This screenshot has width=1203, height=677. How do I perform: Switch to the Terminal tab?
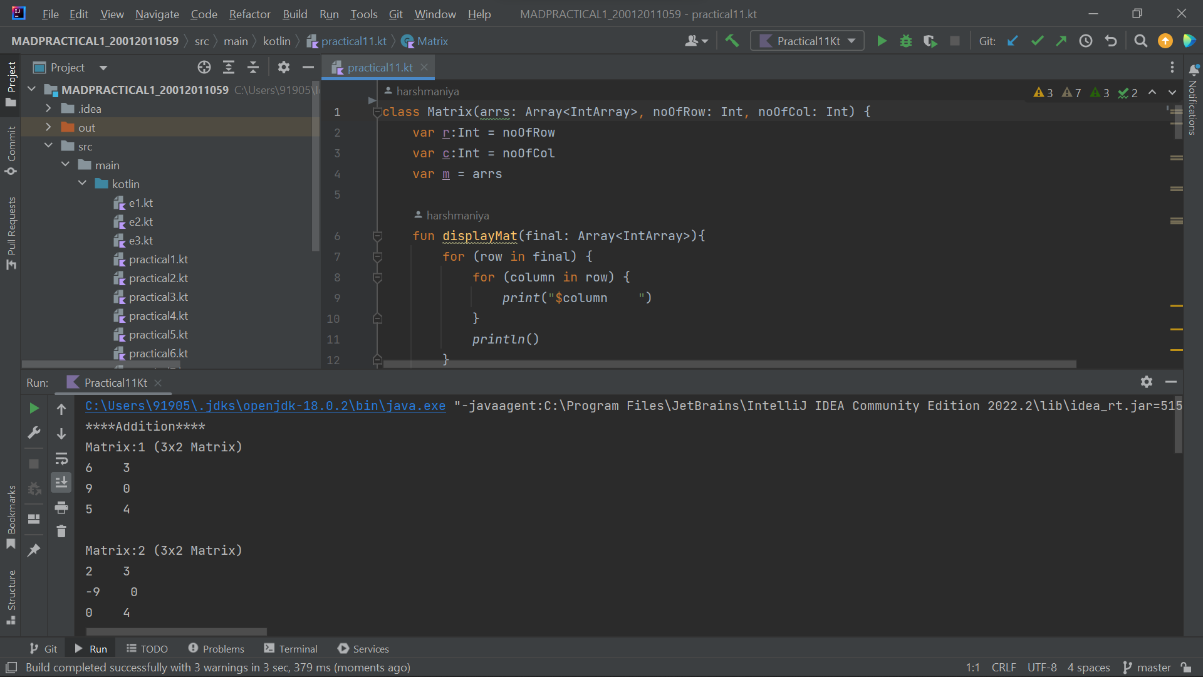[x=291, y=649]
